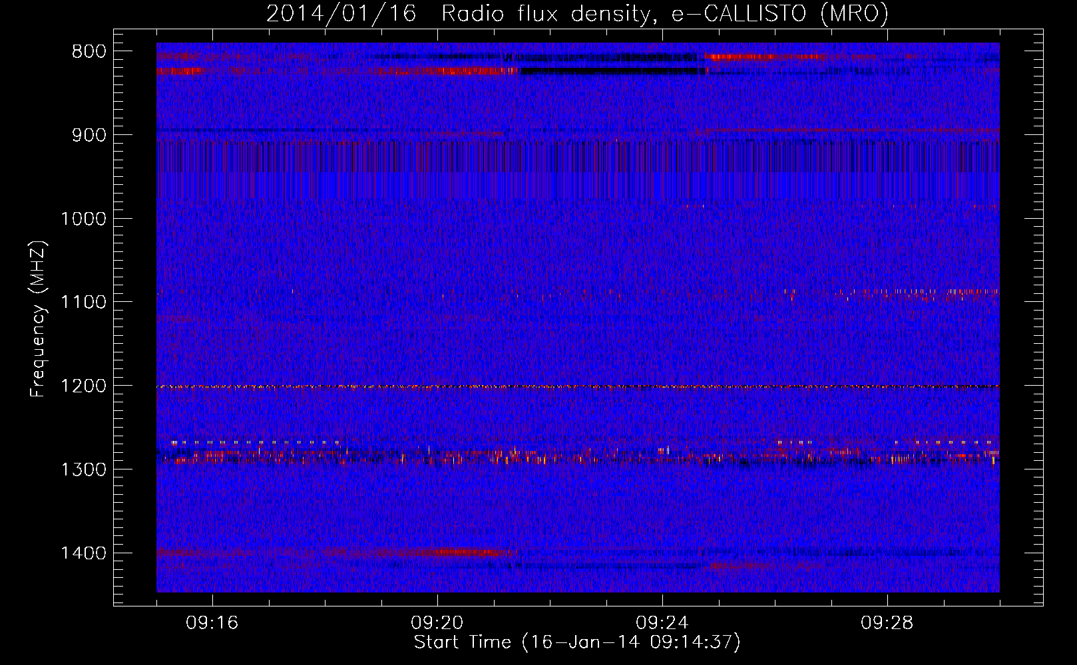Select the "Frequency (MHZ)" y-axis label
The image size is (1077, 665).
pyautogui.click(x=38, y=319)
